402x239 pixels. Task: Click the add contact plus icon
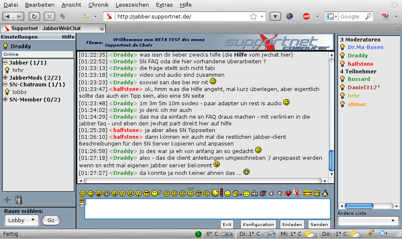pyautogui.click(x=7, y=200)
